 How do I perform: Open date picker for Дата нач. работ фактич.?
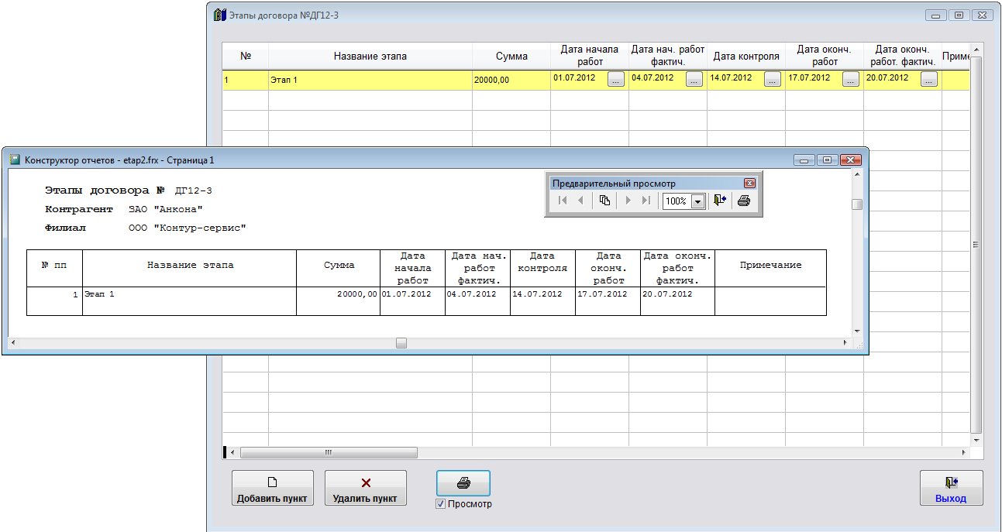694,79
